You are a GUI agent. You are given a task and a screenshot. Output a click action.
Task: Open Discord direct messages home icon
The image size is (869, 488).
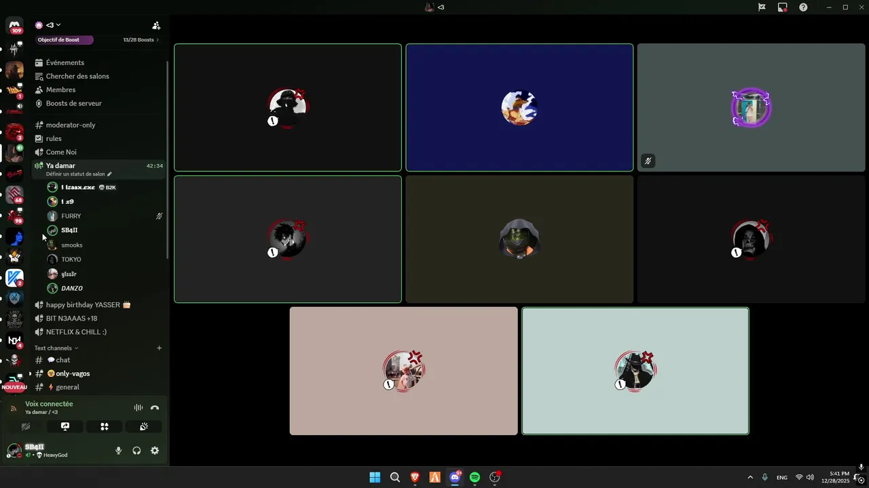[15, 24]
